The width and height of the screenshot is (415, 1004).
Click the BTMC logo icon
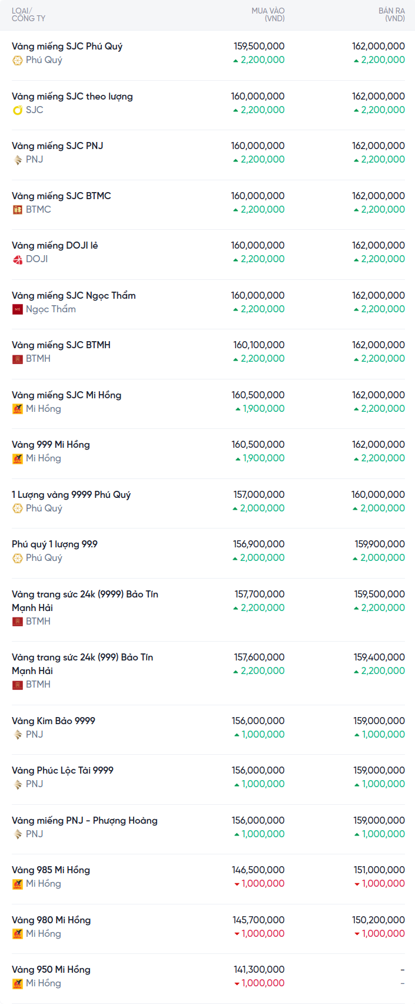click(18, 210)
